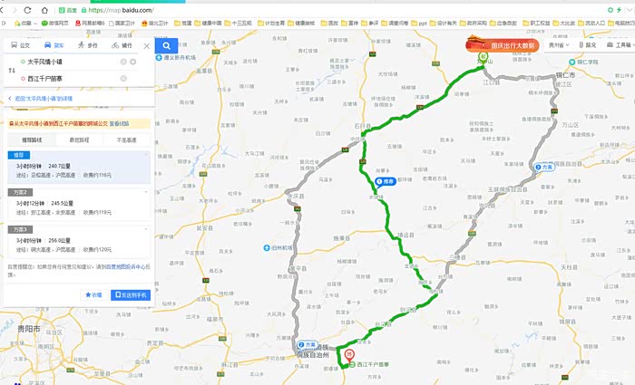Click the browser home icon

44,10
